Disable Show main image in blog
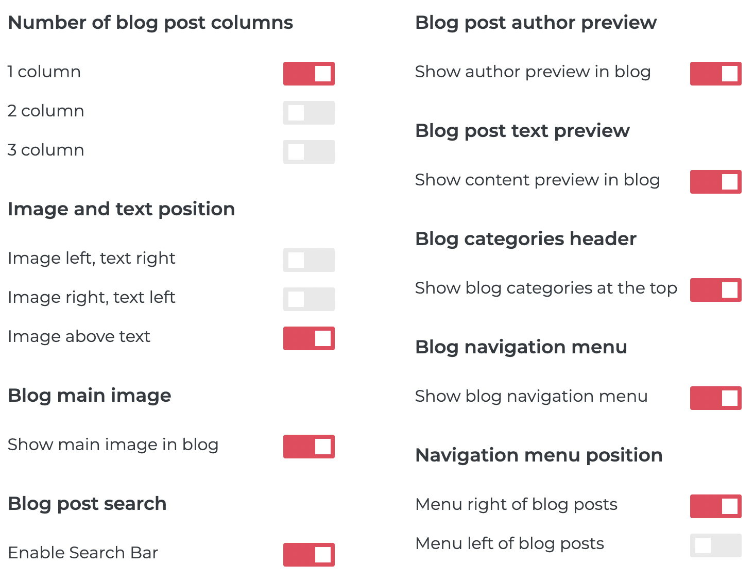This screenshot has width=754, height=581. 309,447
